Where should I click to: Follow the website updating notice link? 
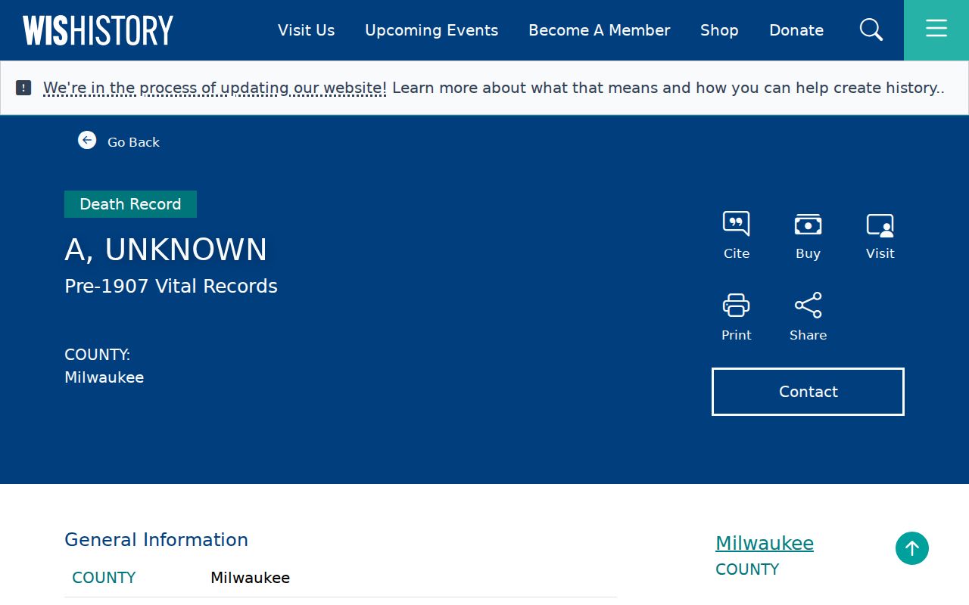[x=215, y=88]
